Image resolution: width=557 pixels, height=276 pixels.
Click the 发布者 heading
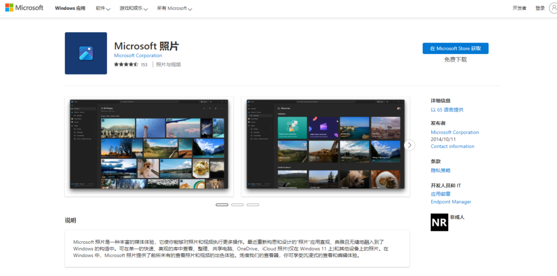[438, 124]
